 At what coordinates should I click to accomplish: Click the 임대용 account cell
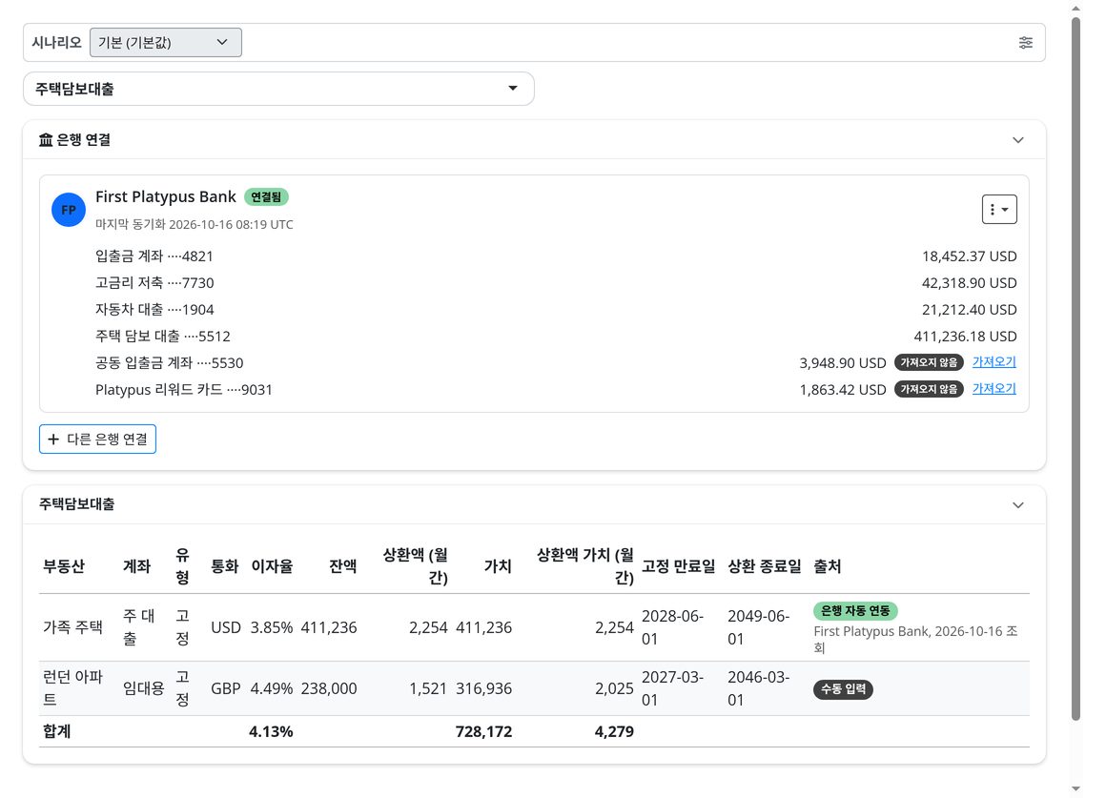click(x=143, y=688)
